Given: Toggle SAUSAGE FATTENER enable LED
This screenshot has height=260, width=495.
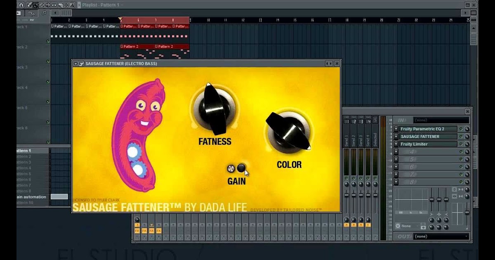Looking at the screenshot, I should 461,136.
